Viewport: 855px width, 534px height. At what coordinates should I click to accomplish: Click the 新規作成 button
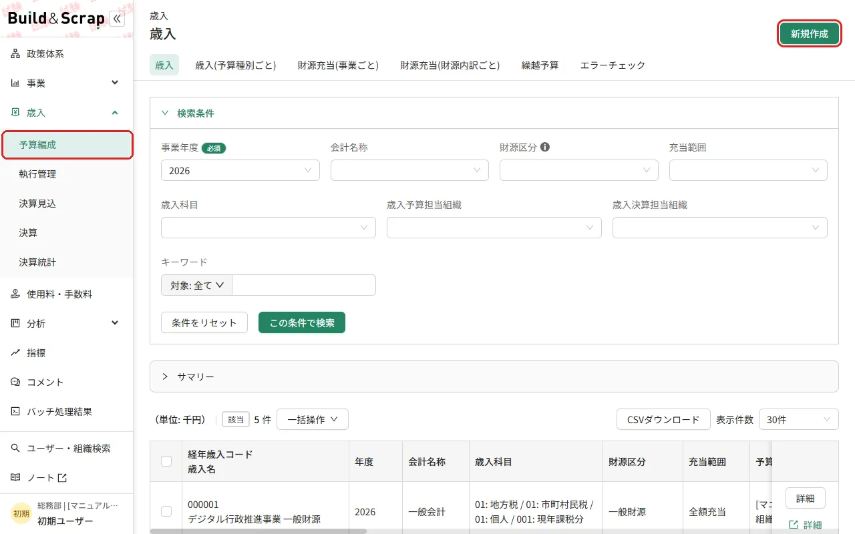click(810, 33)
